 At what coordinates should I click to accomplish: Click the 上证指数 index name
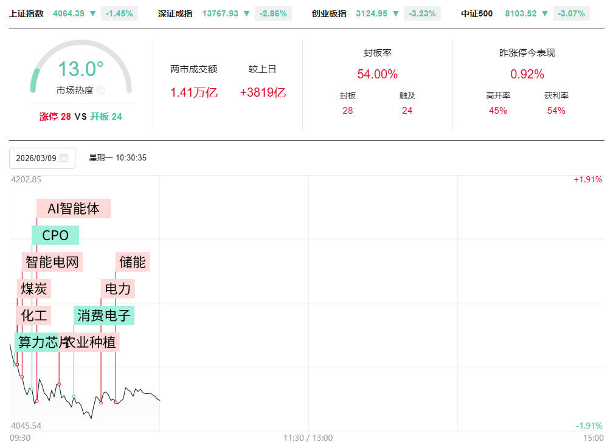tap(26, 13)
